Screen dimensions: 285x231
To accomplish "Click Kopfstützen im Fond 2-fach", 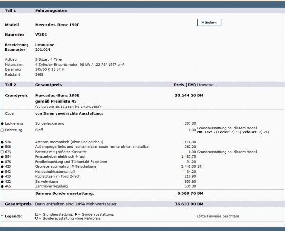I will (x=57, y=176).
